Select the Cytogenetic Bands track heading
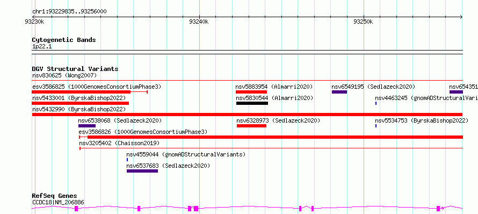 [64, 40]
